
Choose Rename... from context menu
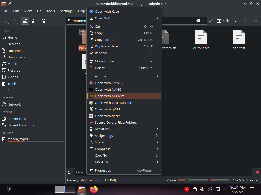pos(124,53)
